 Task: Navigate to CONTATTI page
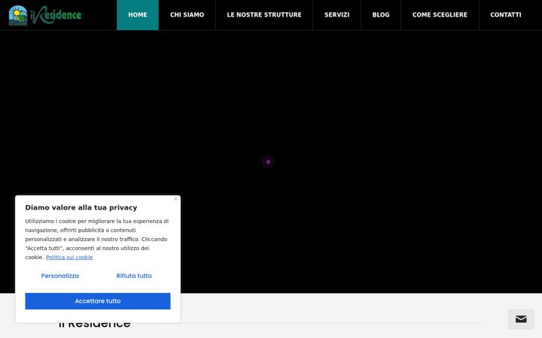(x=506, y=15)
